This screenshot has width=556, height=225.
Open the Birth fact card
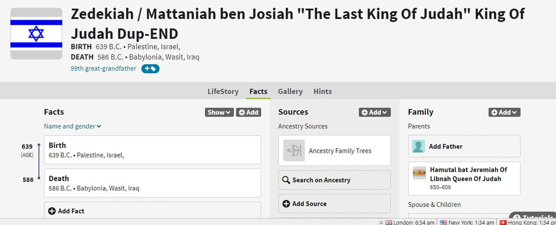tap(152, 150)
